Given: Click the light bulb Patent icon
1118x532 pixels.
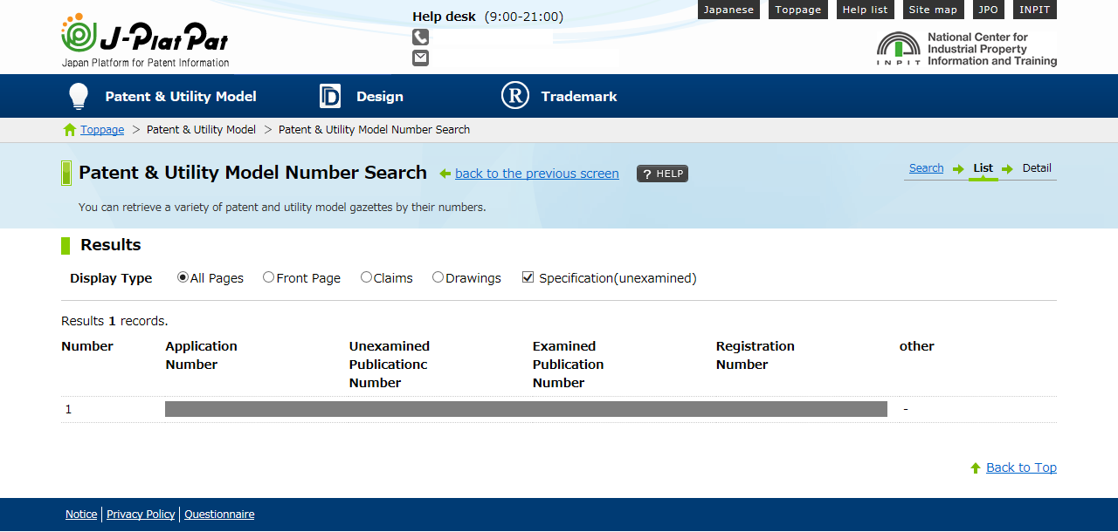Looking at the screenshot, I should click(79, 96).
